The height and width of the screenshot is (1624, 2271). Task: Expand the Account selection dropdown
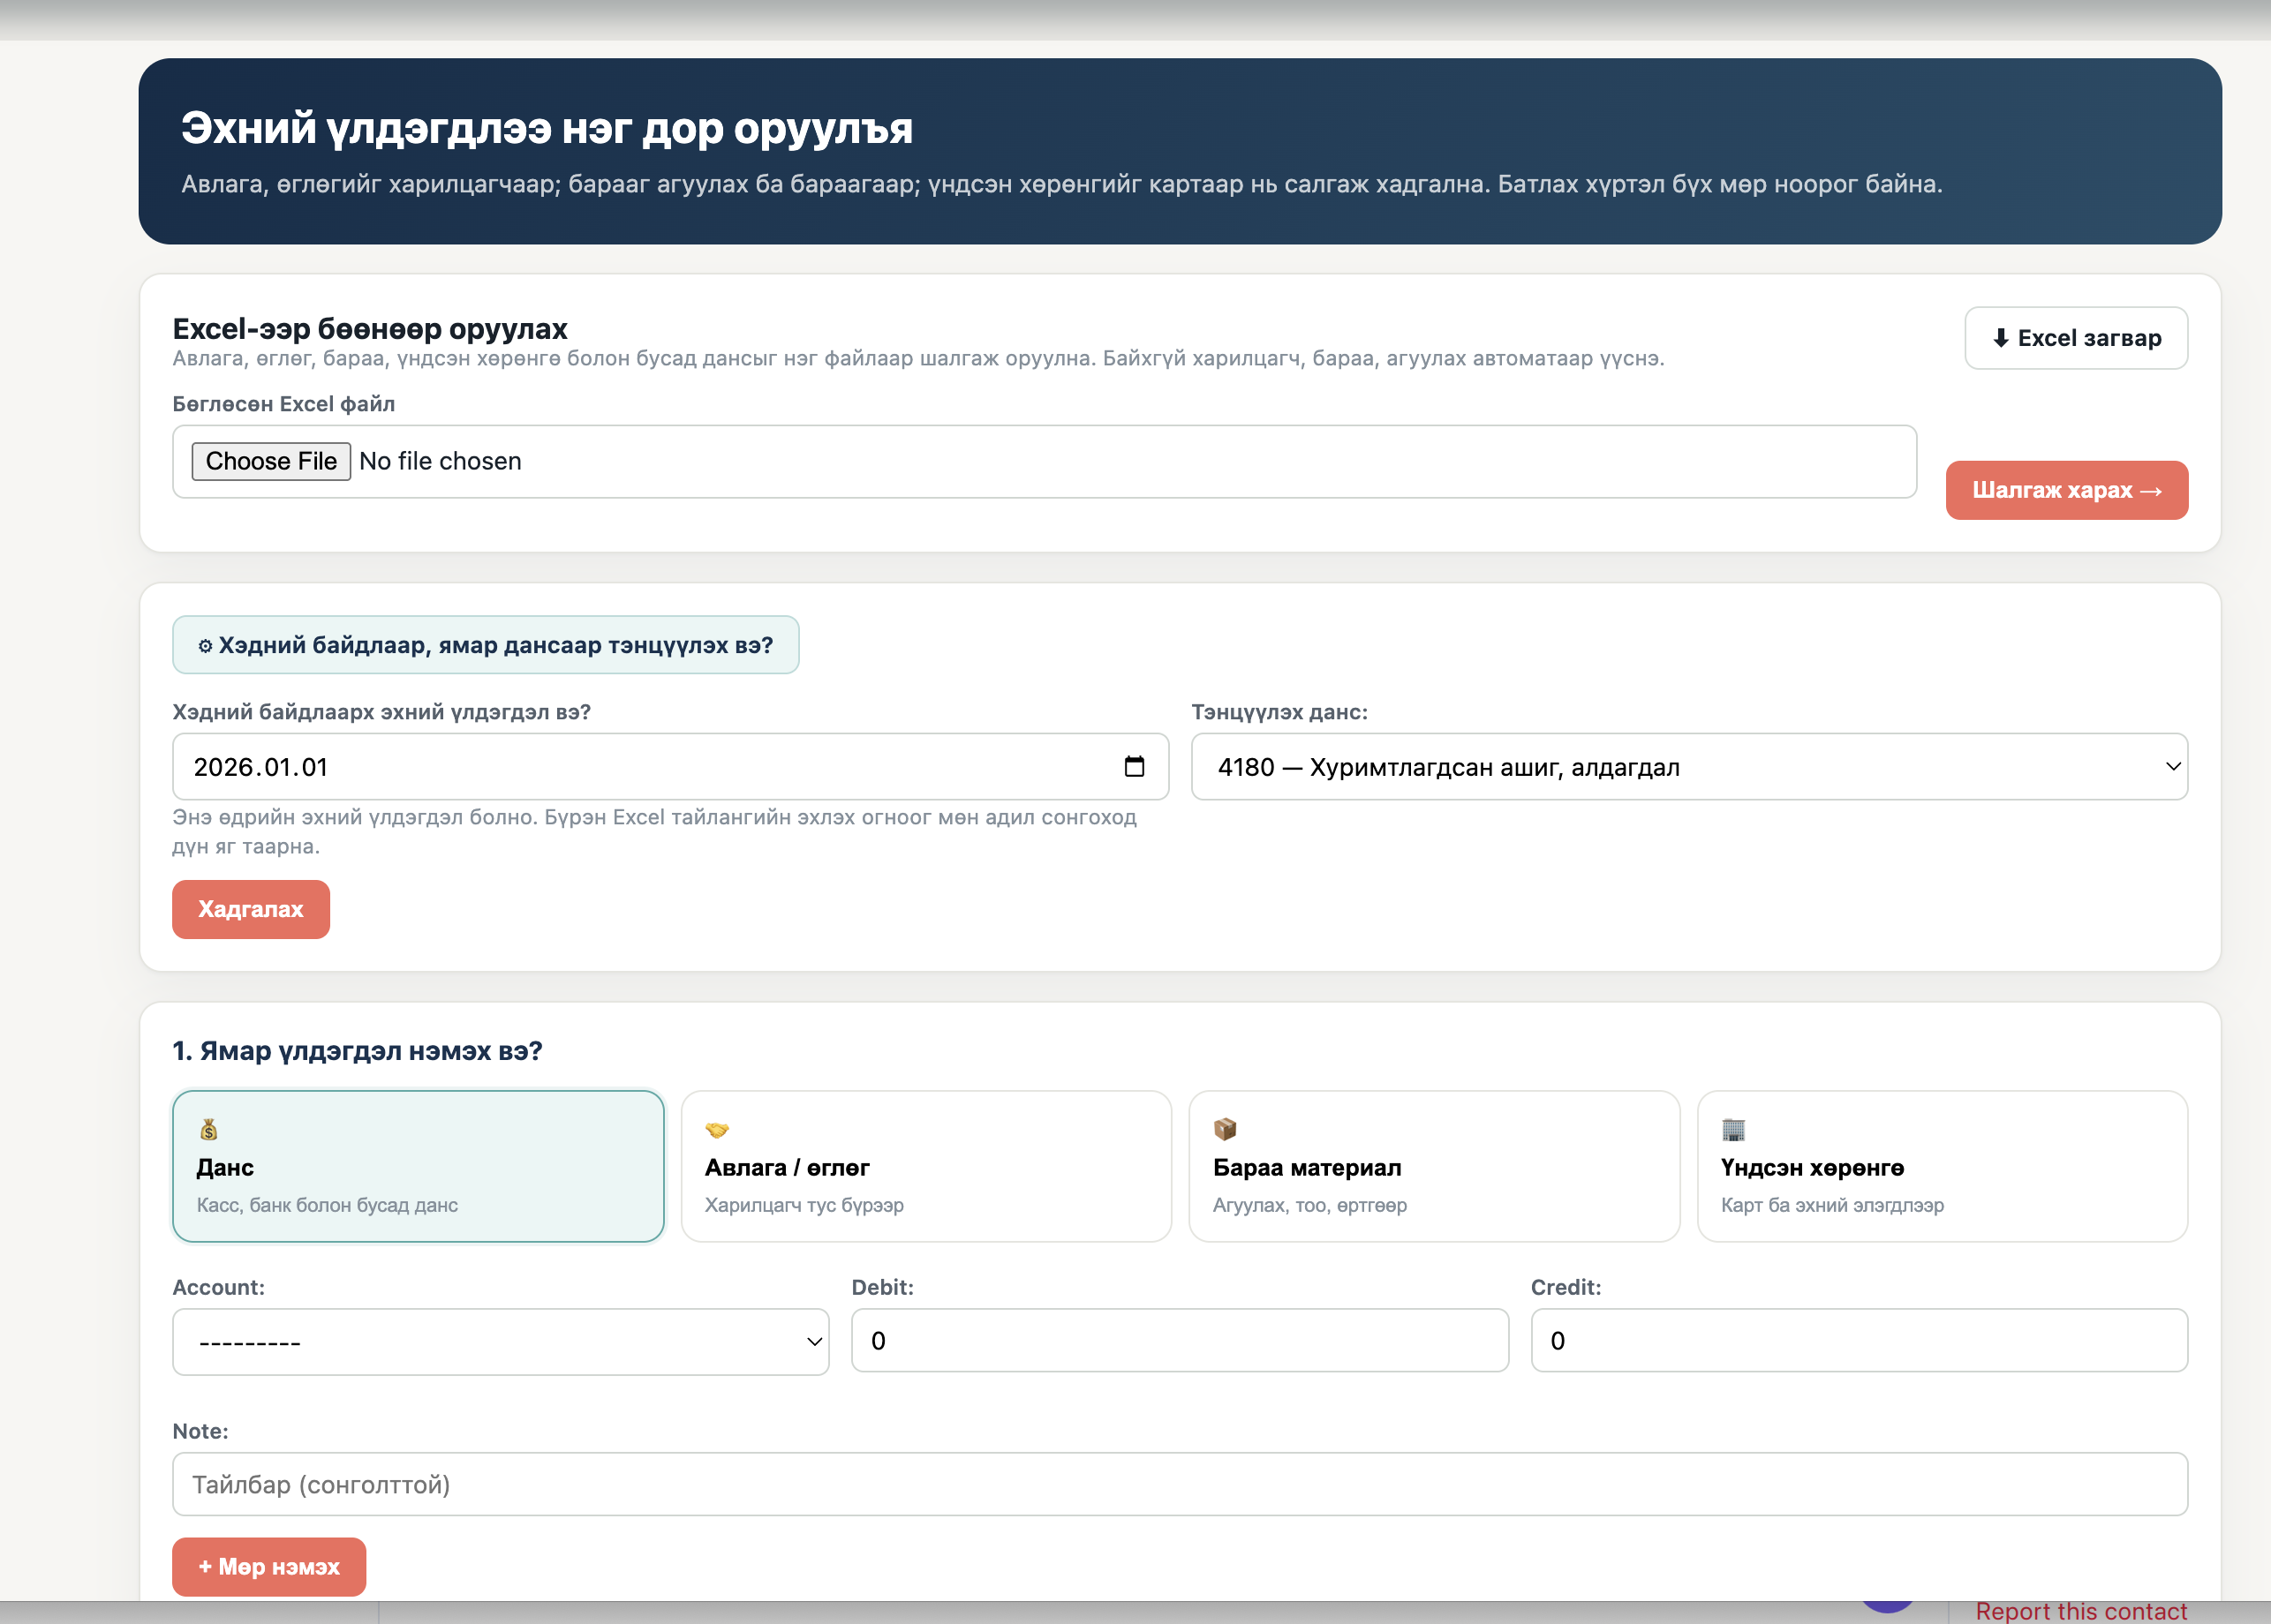(501, 1342)
